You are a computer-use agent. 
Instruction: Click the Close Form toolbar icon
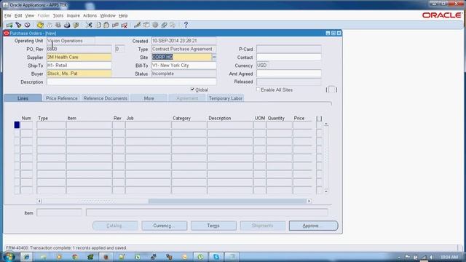point(76,25)
